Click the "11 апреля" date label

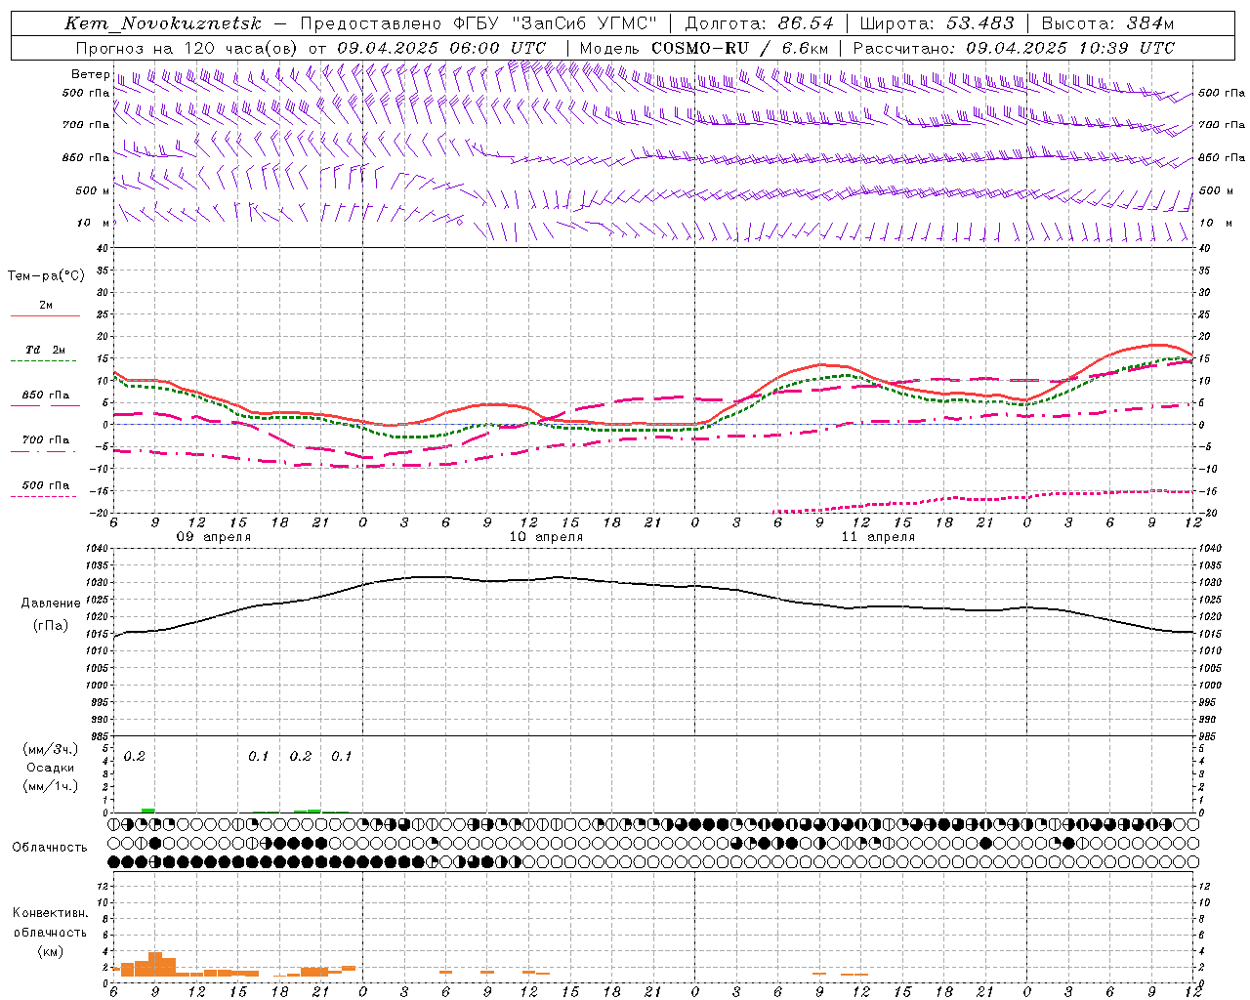(x=878, y=537)
